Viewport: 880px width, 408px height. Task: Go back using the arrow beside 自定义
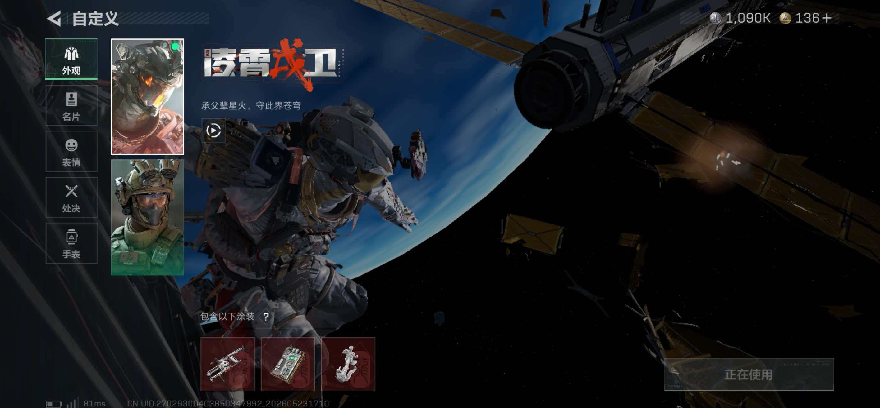[x=54, y=18]
